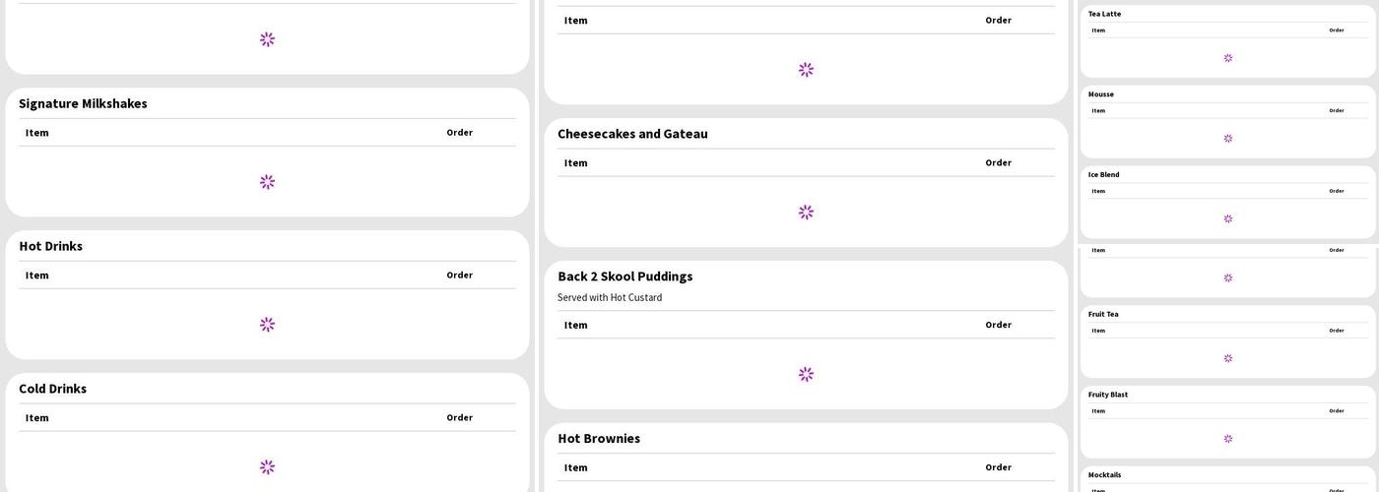This screenshot has width=1379, height=492.
Task: Click the Back 2 Skool Puddings spinner
Action: 806,375
